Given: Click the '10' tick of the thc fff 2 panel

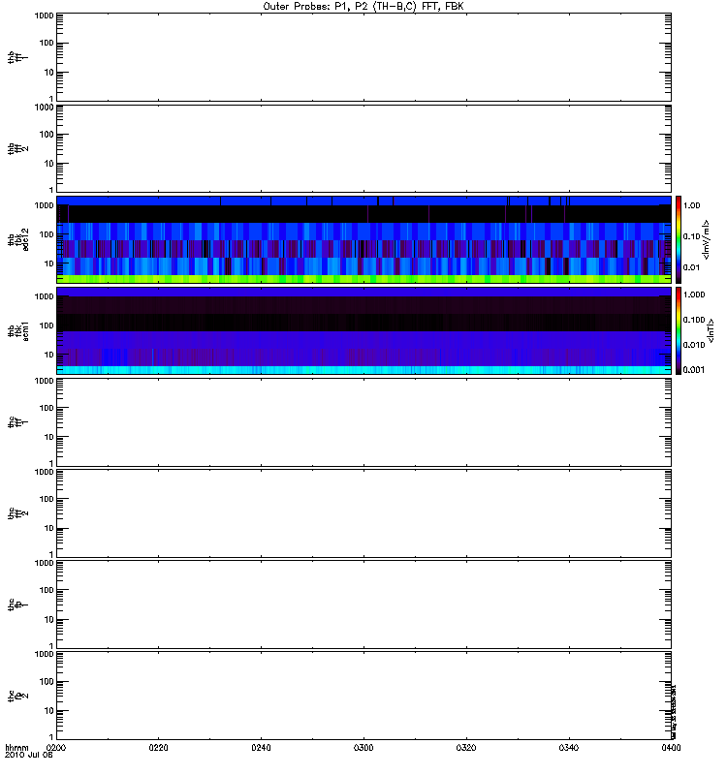Looking at the screenshot, I should [49, 529].
